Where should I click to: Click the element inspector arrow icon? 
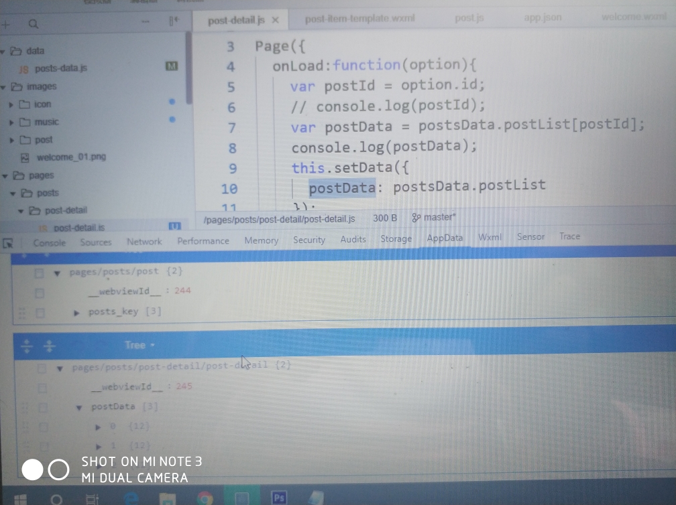coord(8,243)
